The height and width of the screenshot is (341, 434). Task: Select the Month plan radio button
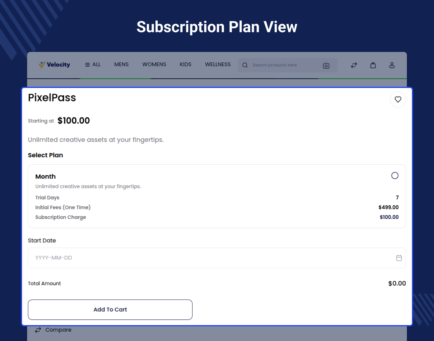pyautogui.click(x=394, y=176)
